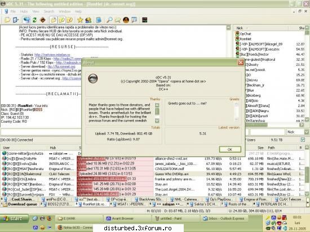The width and height of the screenshot is (310, 232).
Task: Click the blue notepad toolbar icon
Action: 99,20
